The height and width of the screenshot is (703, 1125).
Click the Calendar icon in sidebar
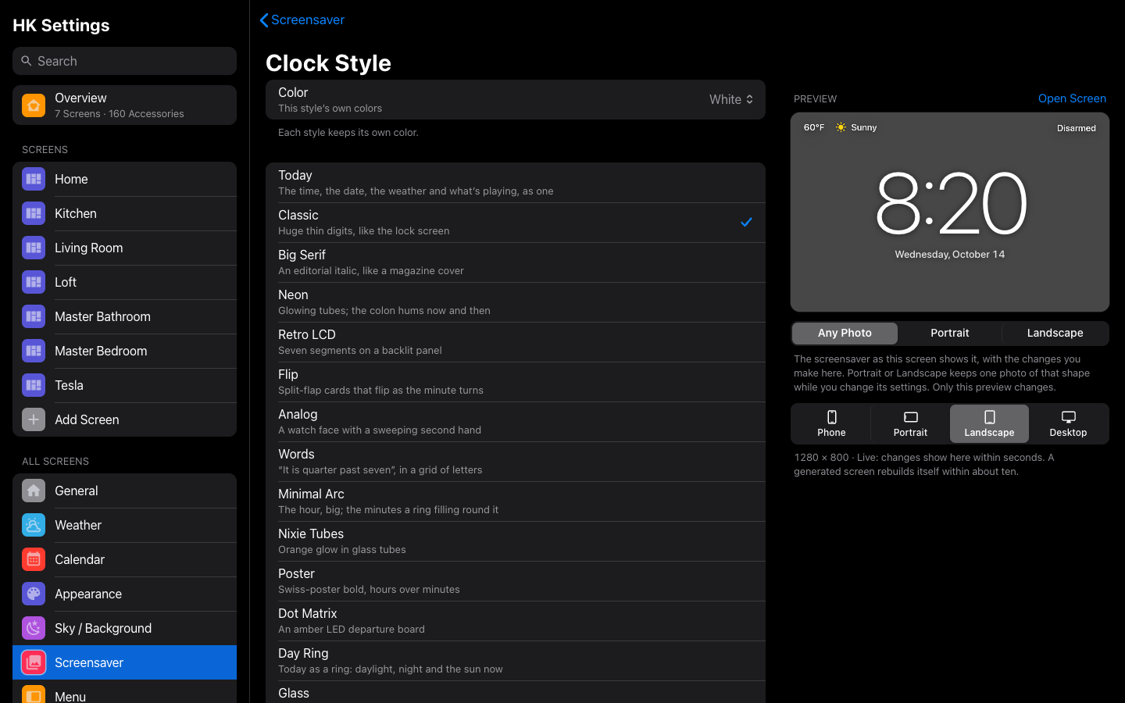tap(34, 559)
